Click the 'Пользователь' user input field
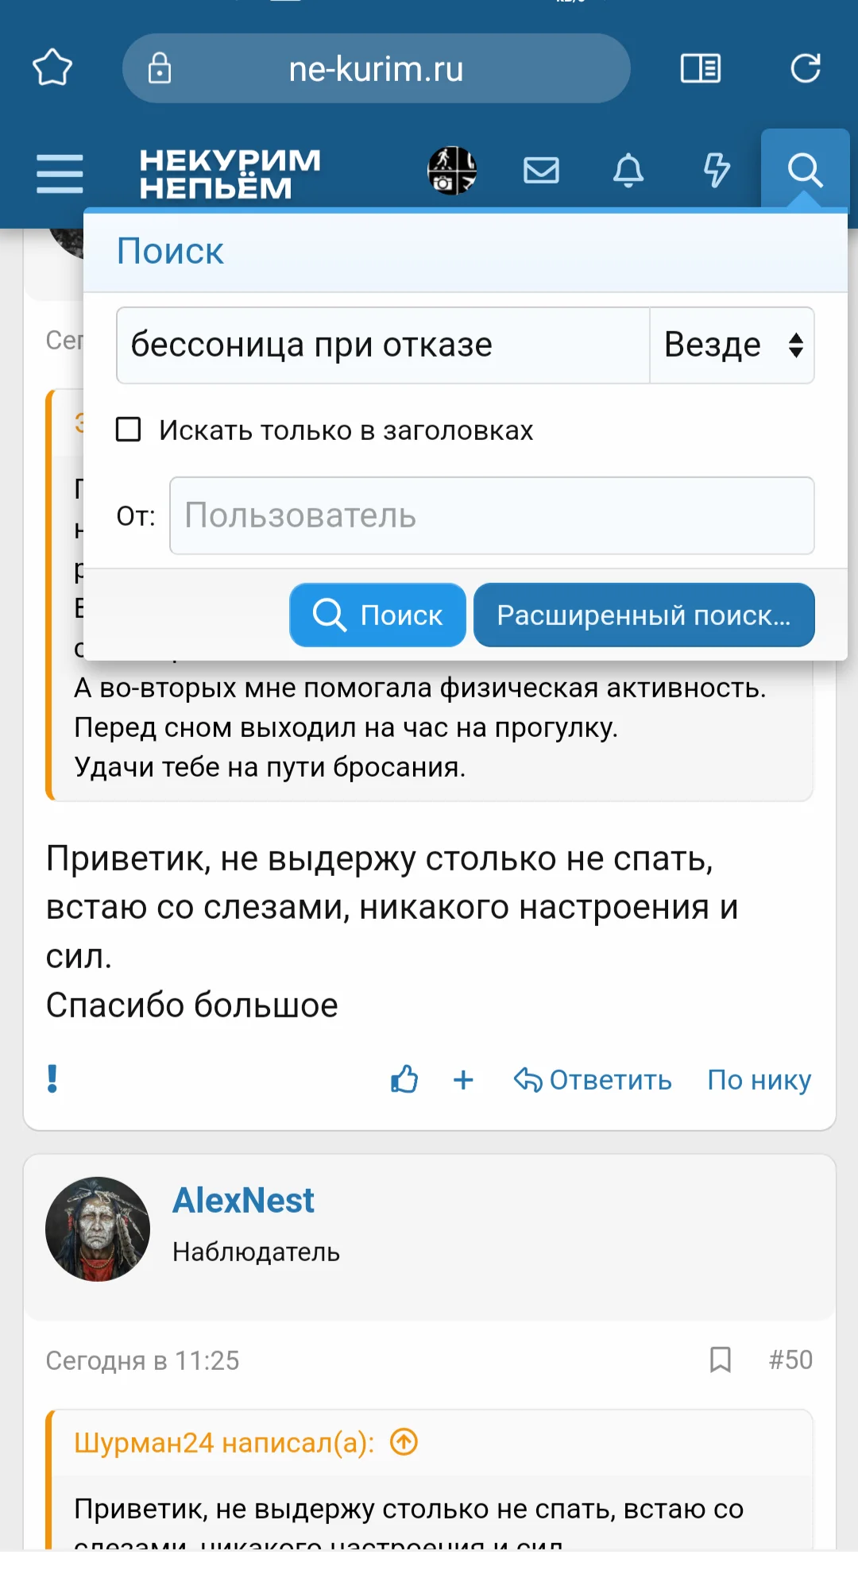 [492, 516]
